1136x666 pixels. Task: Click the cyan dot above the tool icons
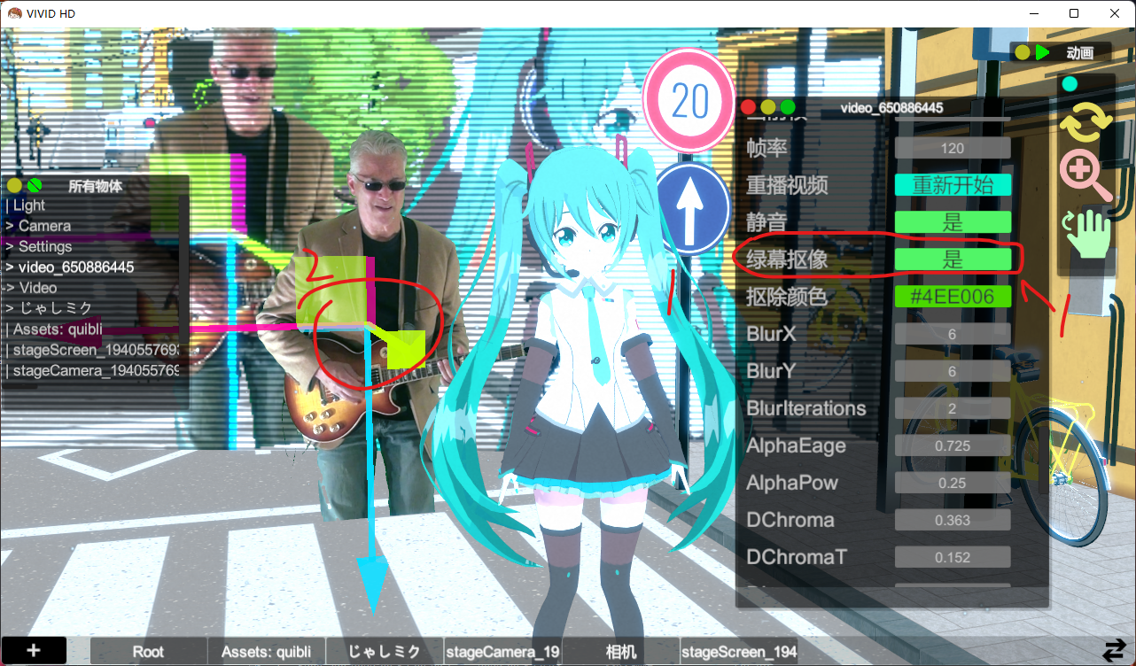[x=1070, y=84]
